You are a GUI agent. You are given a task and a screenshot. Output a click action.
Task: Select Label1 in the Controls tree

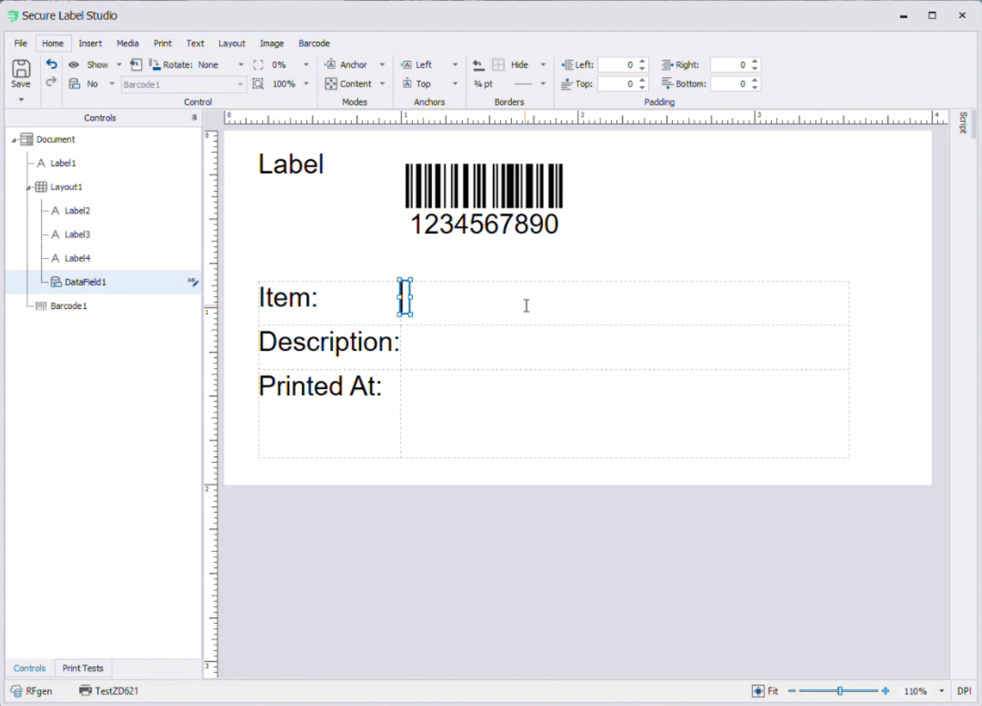coord(63,163)
